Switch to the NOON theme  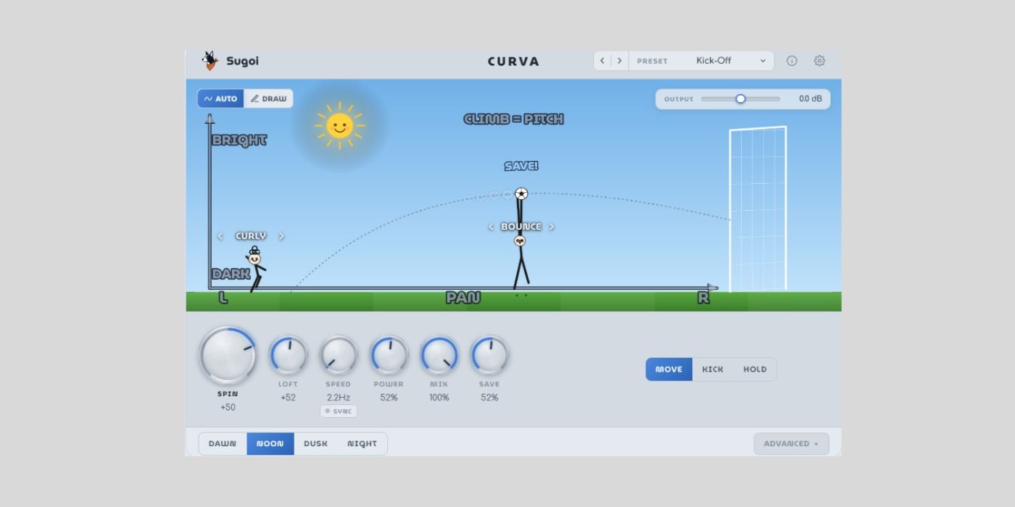coord(270,444)
